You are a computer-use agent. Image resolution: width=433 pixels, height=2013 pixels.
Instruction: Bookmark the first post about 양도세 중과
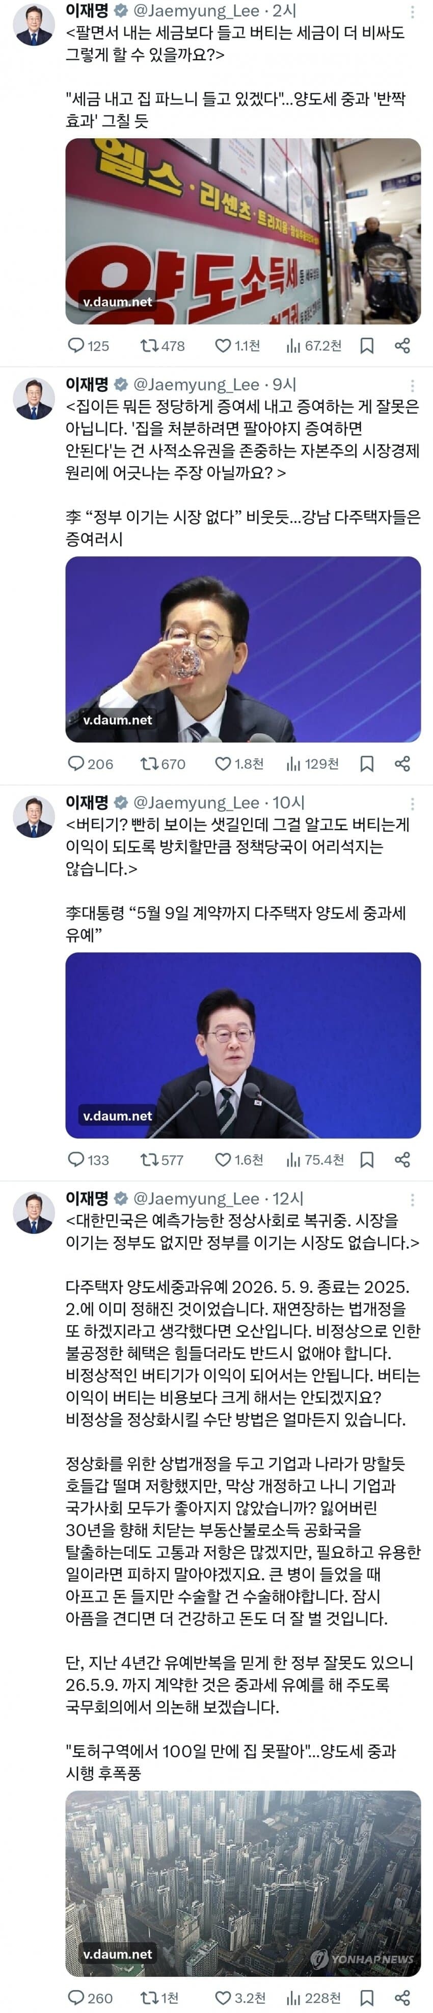[x=367, y=345]
